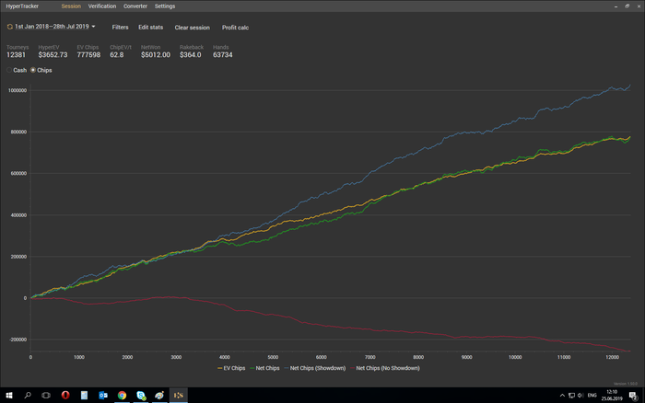Open network status in the system tray

[x=571, y=396]
